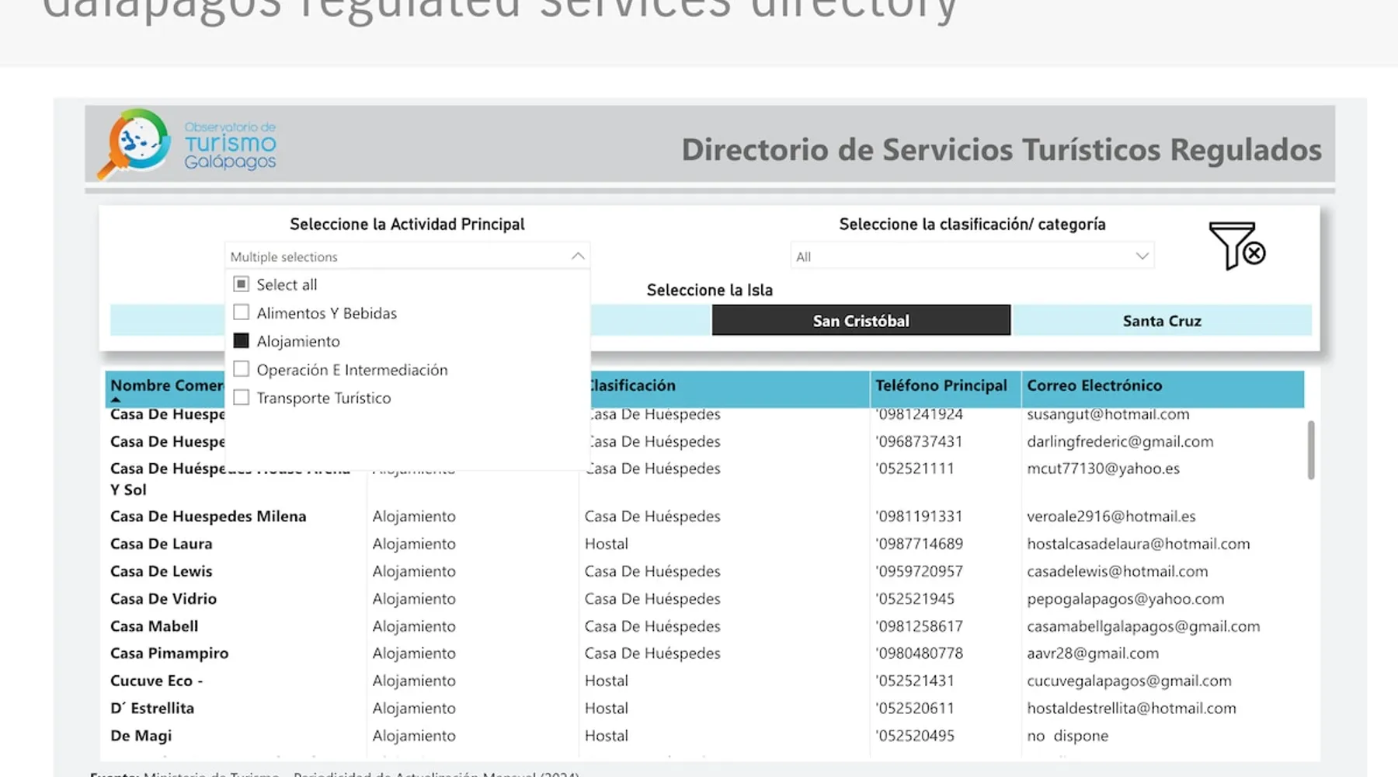Collapse the Actividad Principal dropdown
1398x777 pixels.
click(x=577, y=256)
